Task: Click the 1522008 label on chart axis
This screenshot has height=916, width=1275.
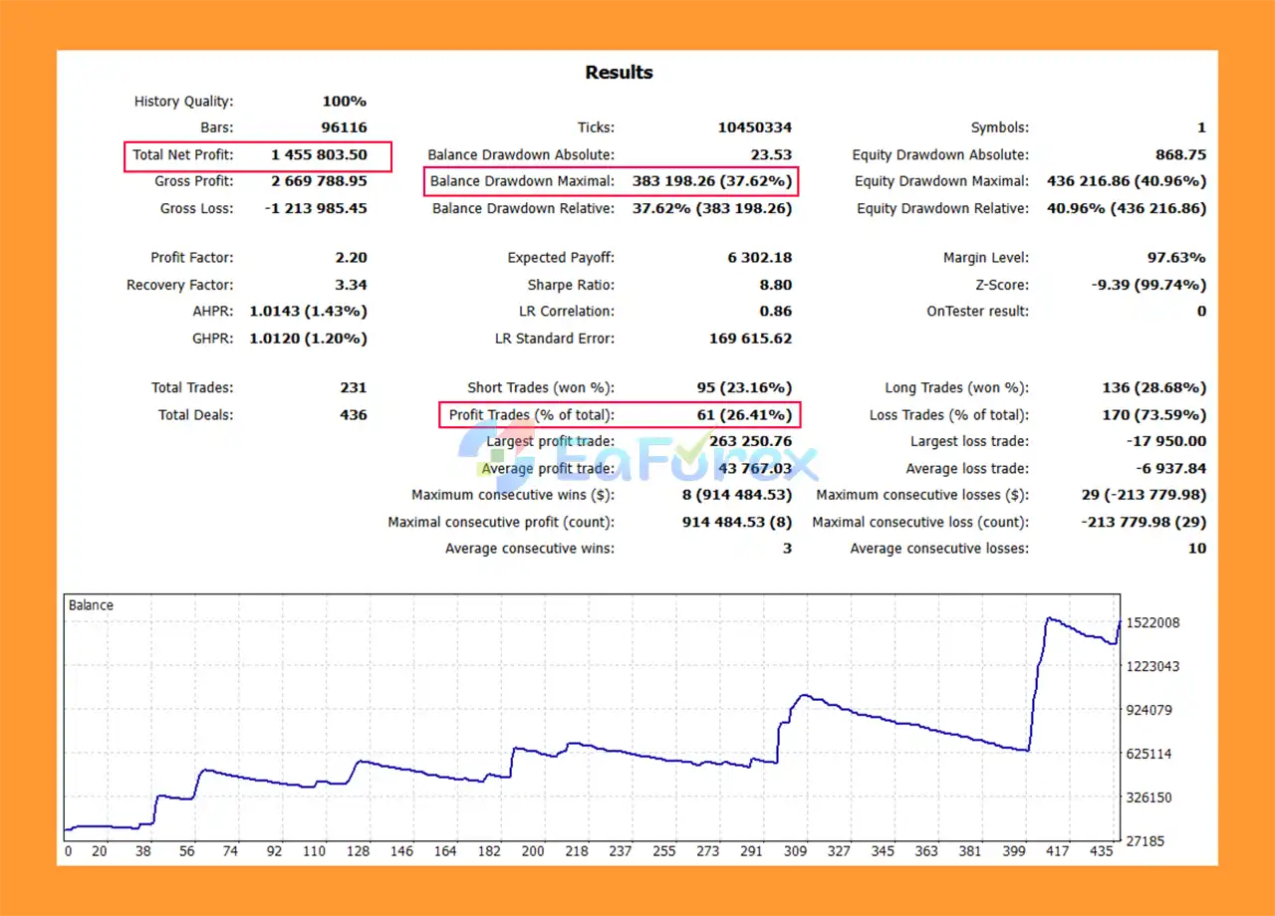Action: [1151, 623]
